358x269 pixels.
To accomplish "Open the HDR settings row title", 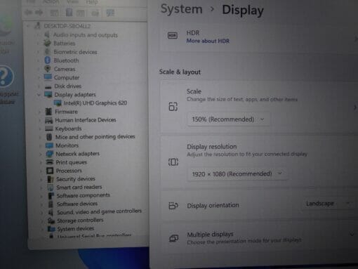I will [x=193, y=33].
